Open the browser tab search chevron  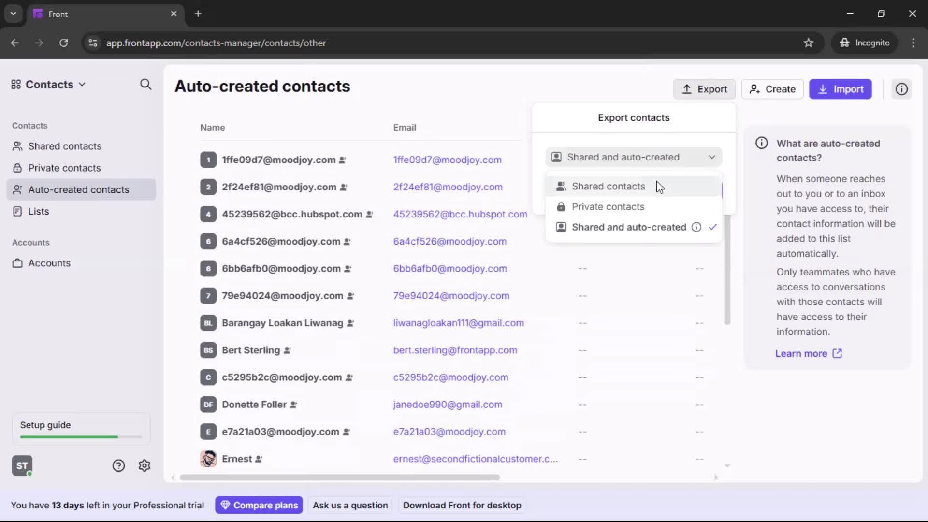coord(13,14)
